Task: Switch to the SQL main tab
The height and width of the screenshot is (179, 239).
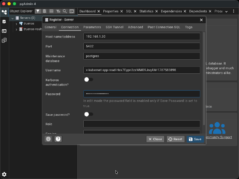Action: (129, 11)
